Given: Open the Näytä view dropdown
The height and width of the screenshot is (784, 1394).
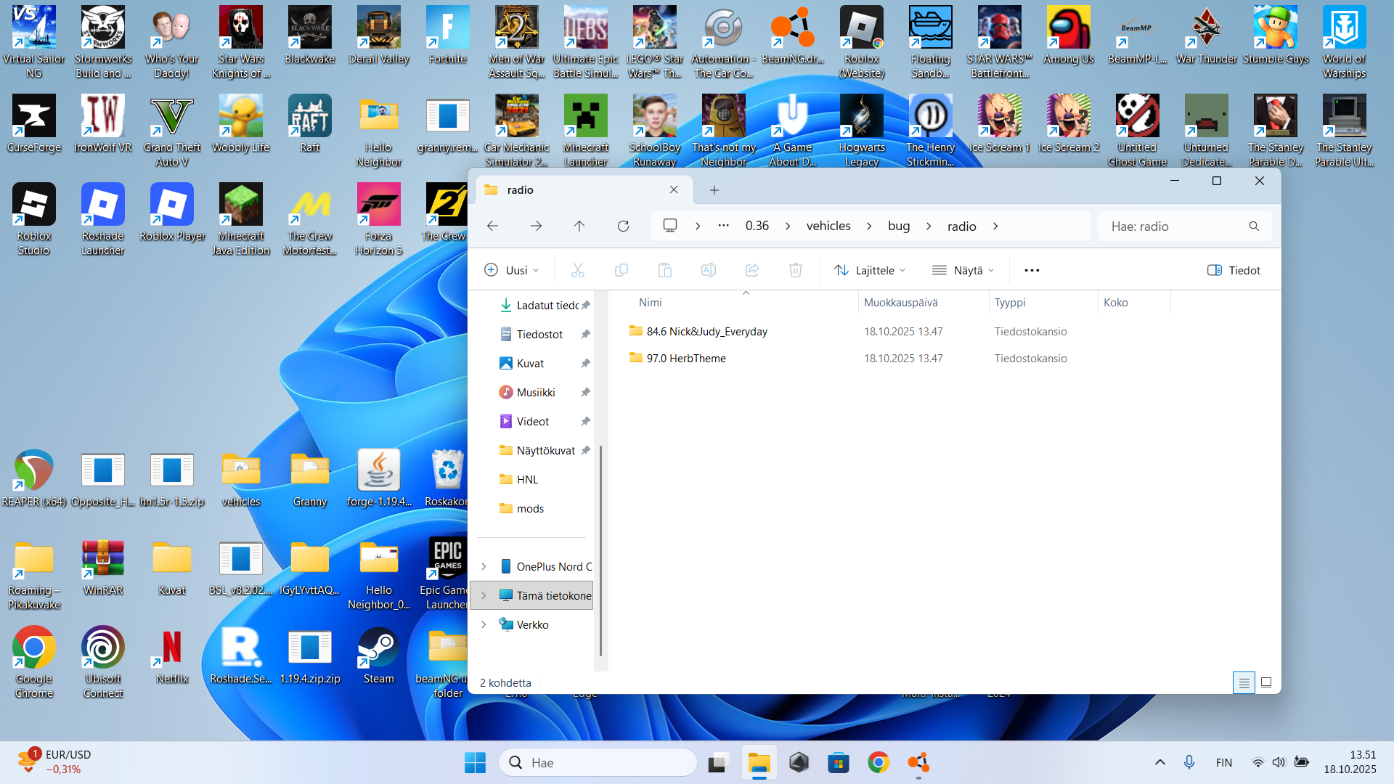Looking at the screenshot, I should click(963, 270).
